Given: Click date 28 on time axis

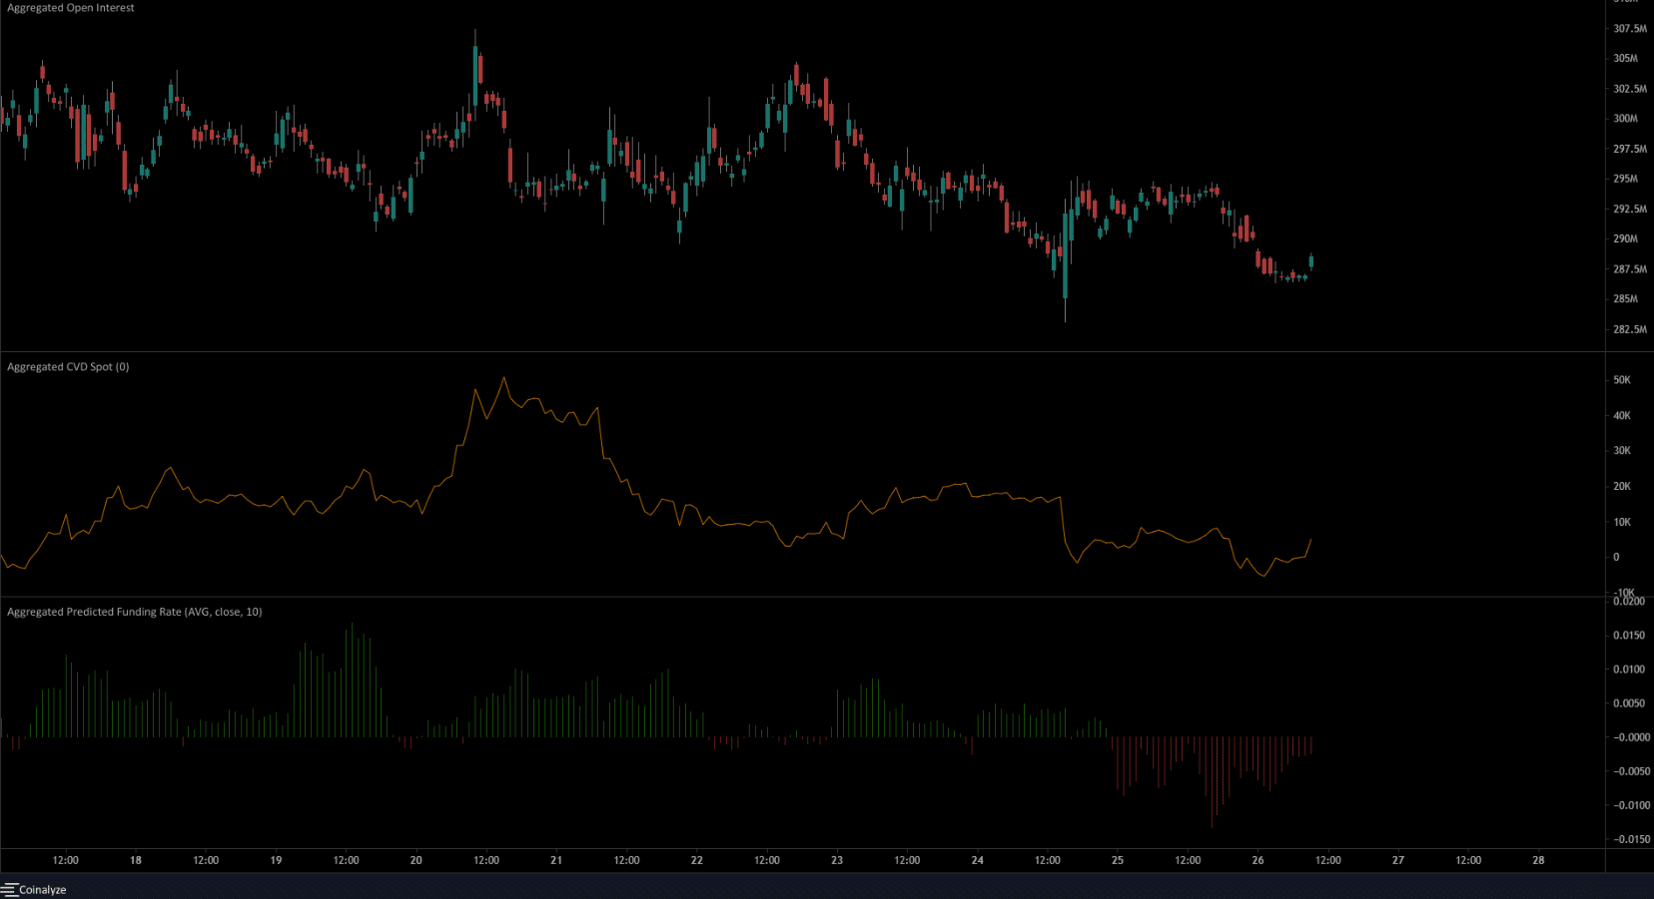Looking at the screenshot, I should point(1538,860).
